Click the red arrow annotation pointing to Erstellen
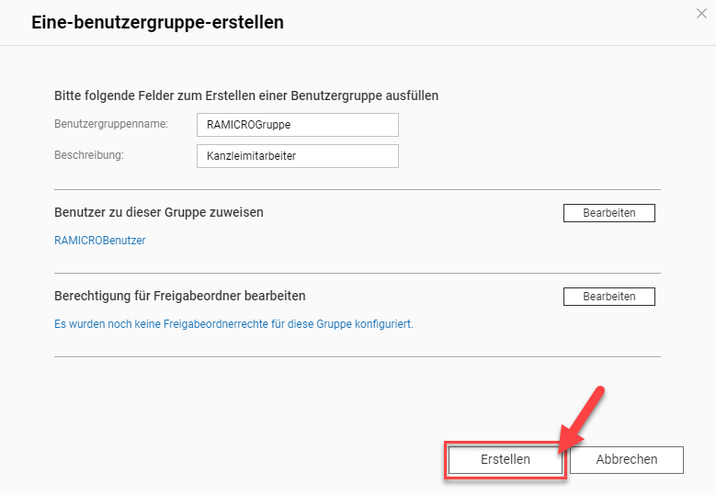The width and height of the screenshot is (716, 495). [x=581, y=420]
